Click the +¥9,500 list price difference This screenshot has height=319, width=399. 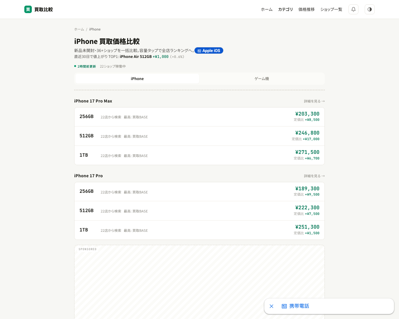(x=312, y=194)
